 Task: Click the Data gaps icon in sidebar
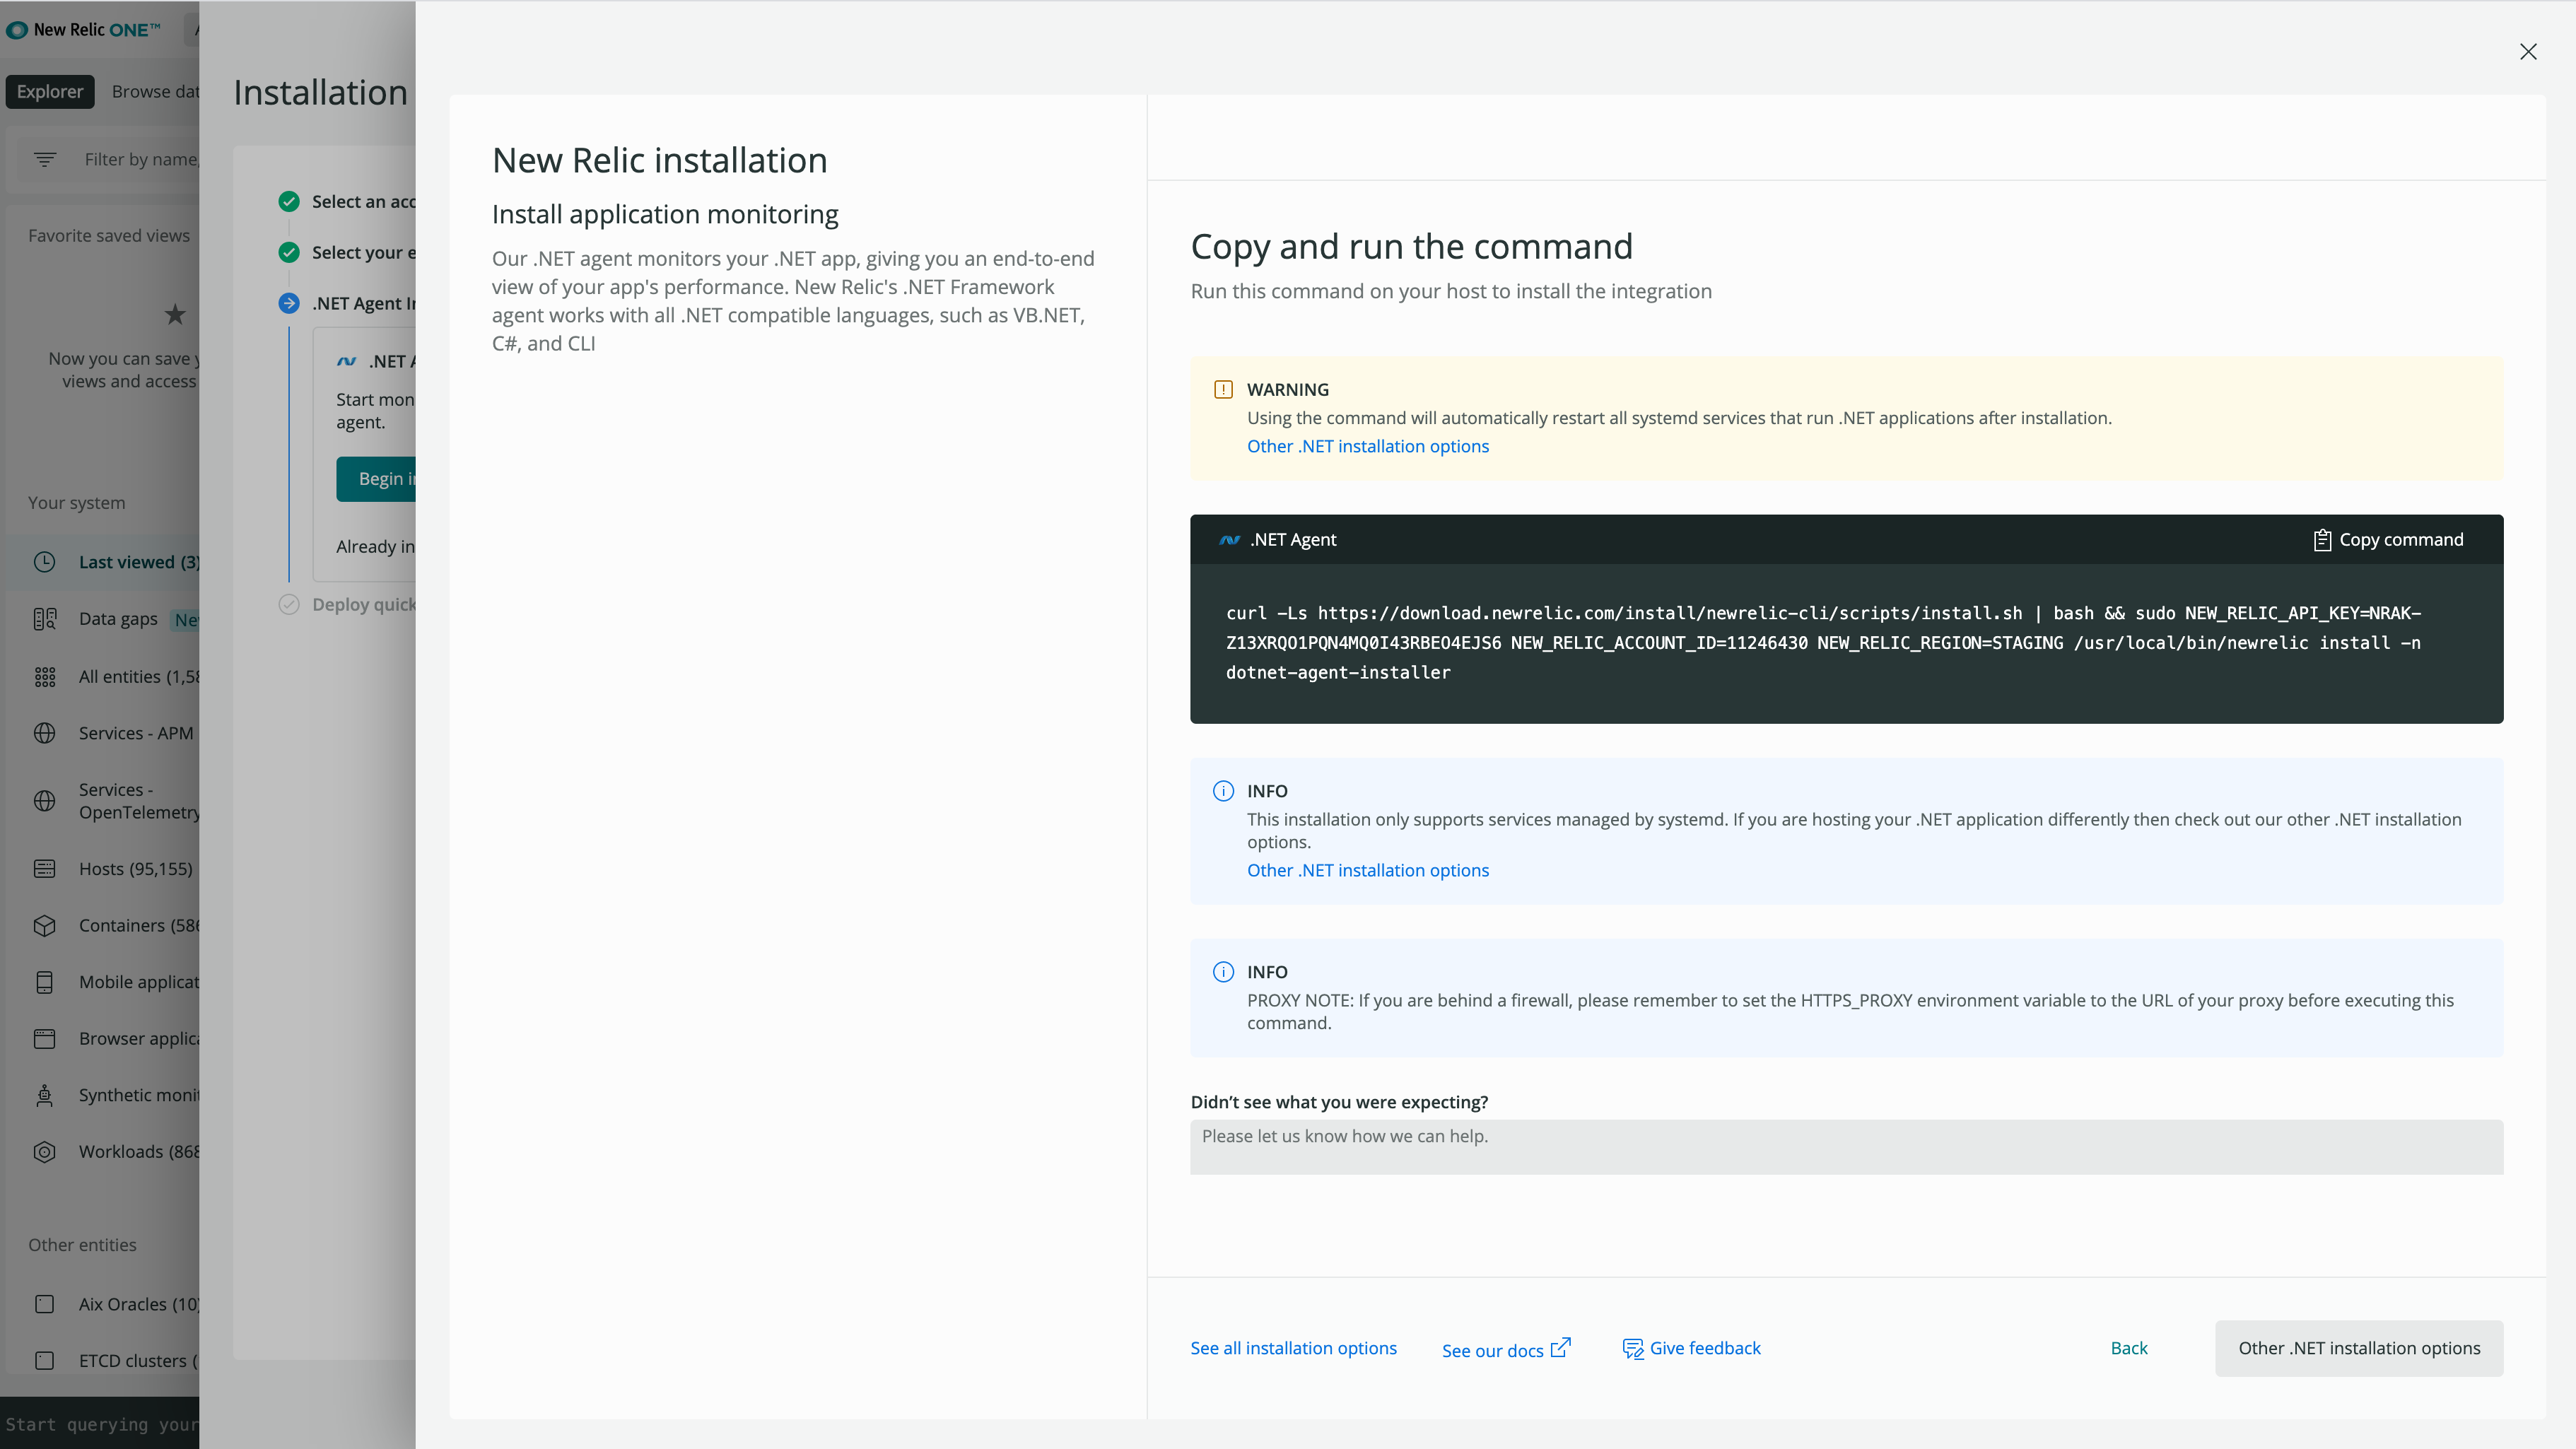45,619
